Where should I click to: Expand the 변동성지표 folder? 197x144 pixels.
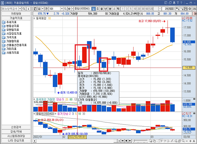11,26
